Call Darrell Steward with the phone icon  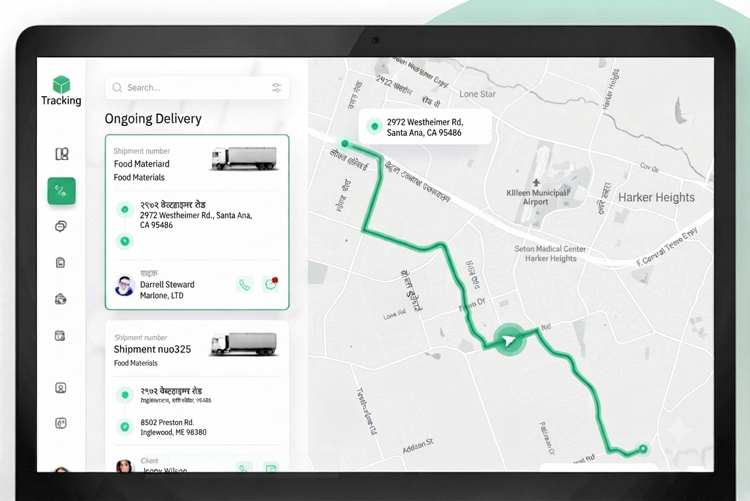click(244, 284)
